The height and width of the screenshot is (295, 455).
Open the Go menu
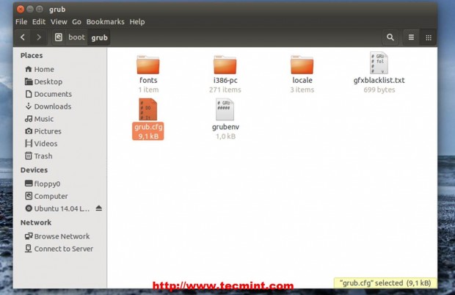coord(76,22)
